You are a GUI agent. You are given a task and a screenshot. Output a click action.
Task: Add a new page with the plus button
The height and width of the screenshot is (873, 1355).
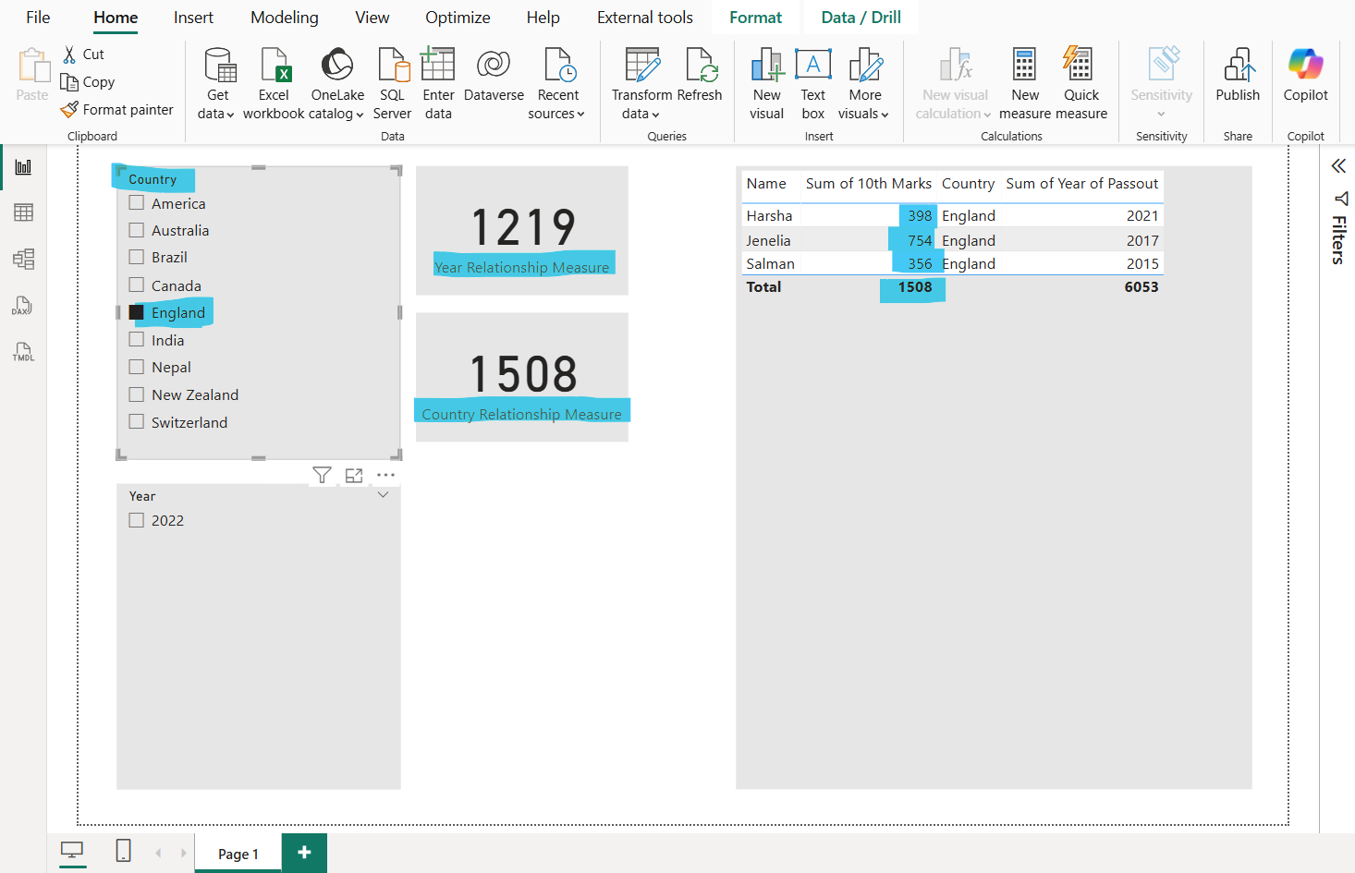pyautogui.click(x=304, y=853)
